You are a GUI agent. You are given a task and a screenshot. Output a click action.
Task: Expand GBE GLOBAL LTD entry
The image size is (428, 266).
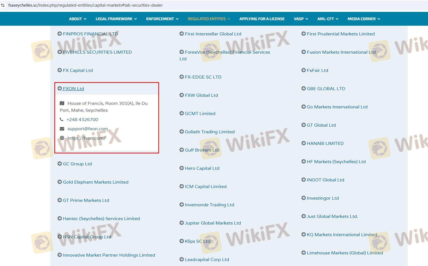(323, 88)
